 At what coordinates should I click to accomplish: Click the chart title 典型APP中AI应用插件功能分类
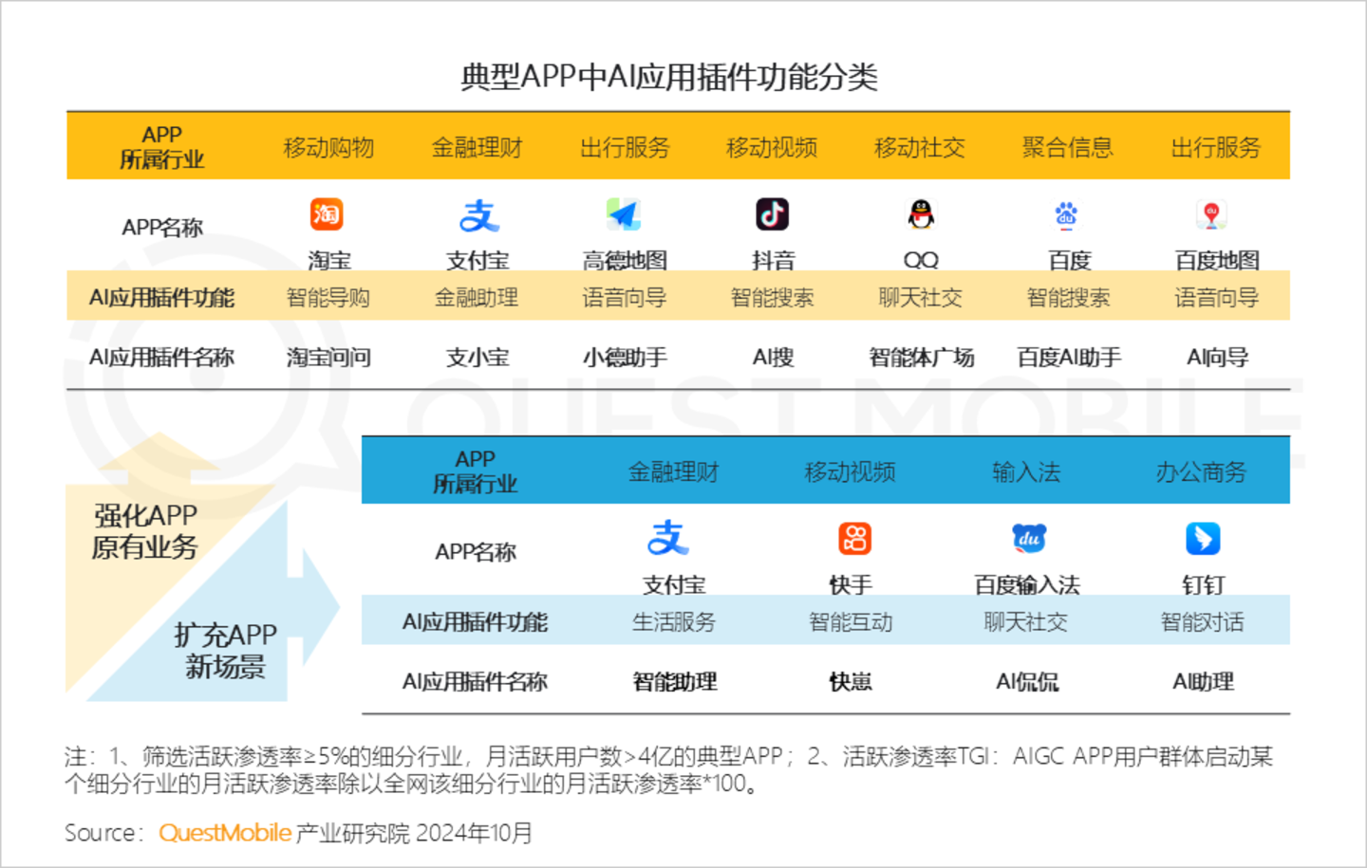(669, 77)
